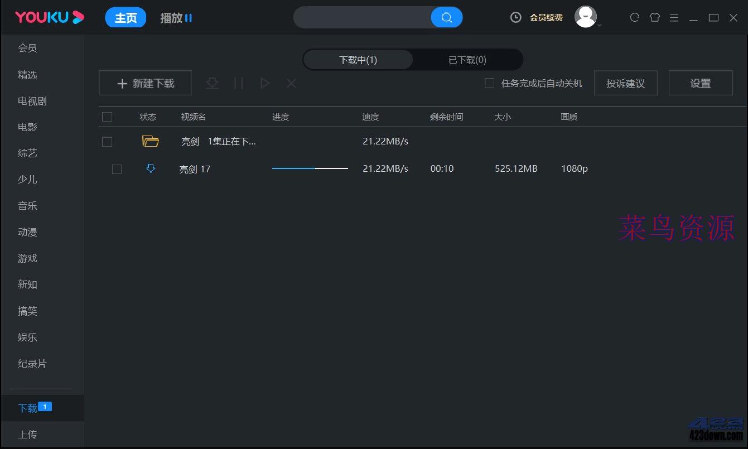The image size is (748, 449).
Task: Check the select-all downloads checkbox
Action: [x=107, y=117]
